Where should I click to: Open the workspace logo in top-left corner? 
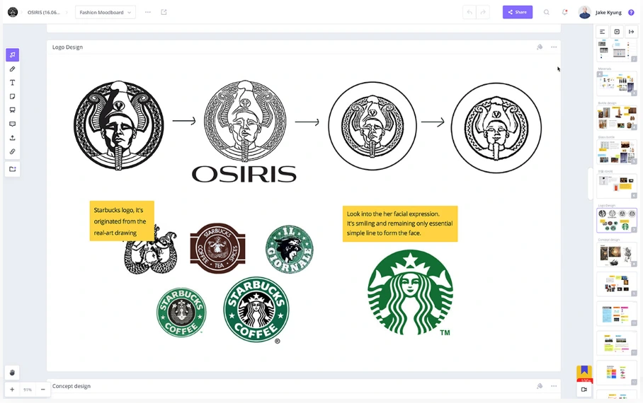point(13,12)
